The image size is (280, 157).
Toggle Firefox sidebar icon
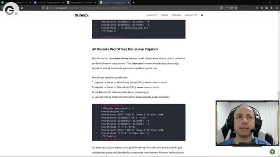[x=266, y=8]
